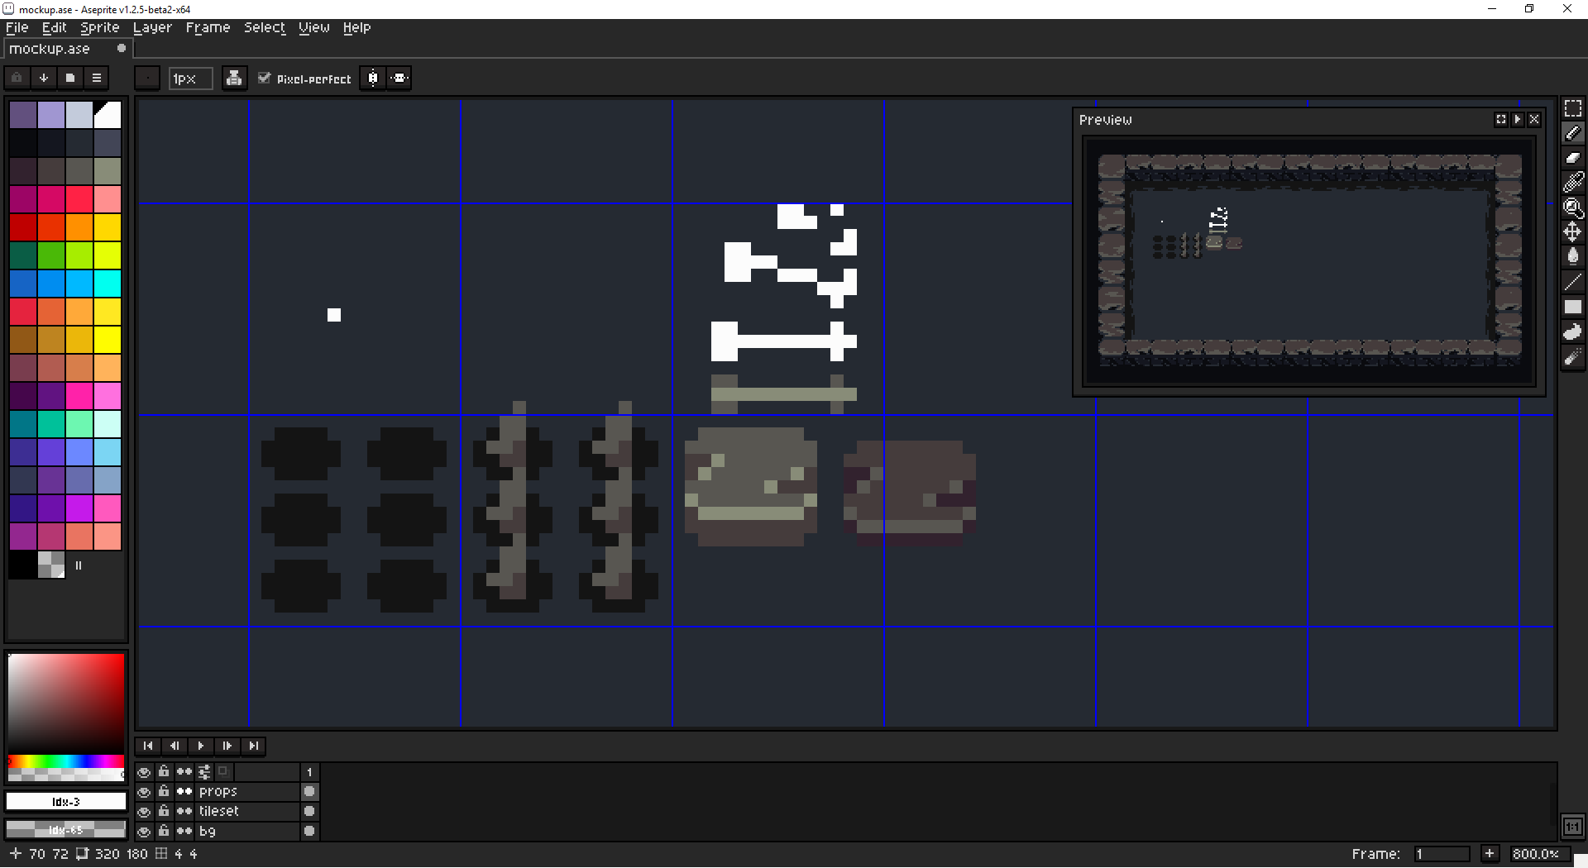Select the Blur tool
The width and height of the screenshot is (1588, 868).
(1572, 356)
